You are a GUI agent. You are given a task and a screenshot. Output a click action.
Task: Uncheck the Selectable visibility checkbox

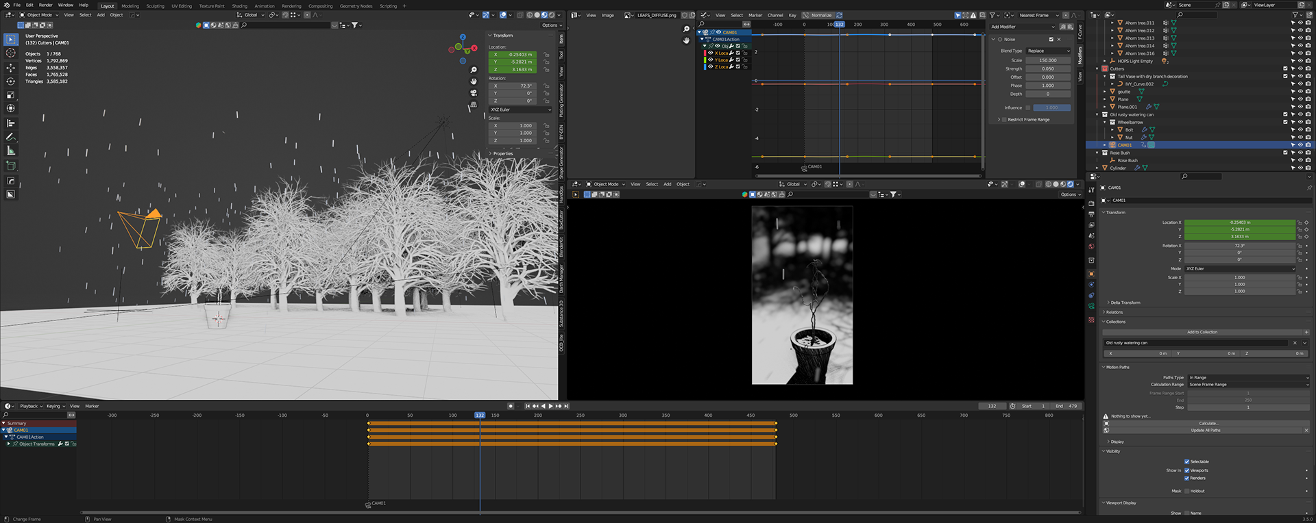(x=1187, y=461)
